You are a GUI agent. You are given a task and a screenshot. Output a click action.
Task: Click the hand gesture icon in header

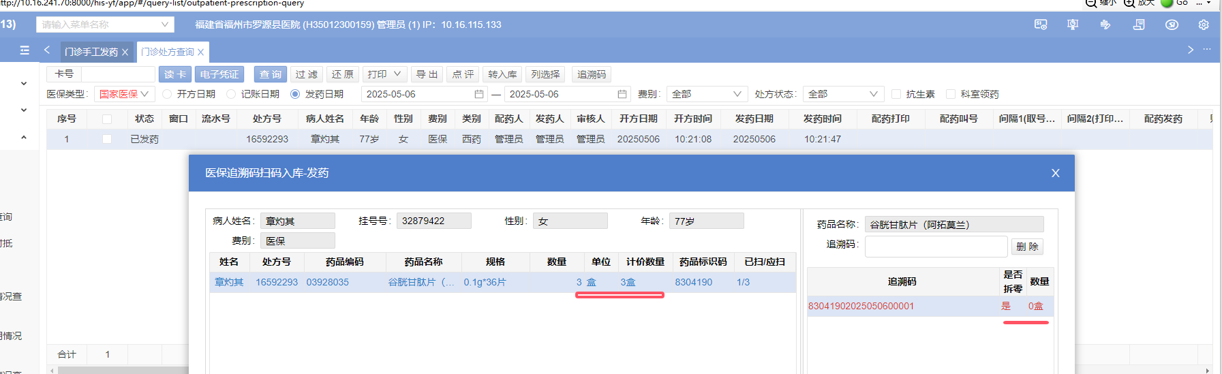[x=1105, y=25]
